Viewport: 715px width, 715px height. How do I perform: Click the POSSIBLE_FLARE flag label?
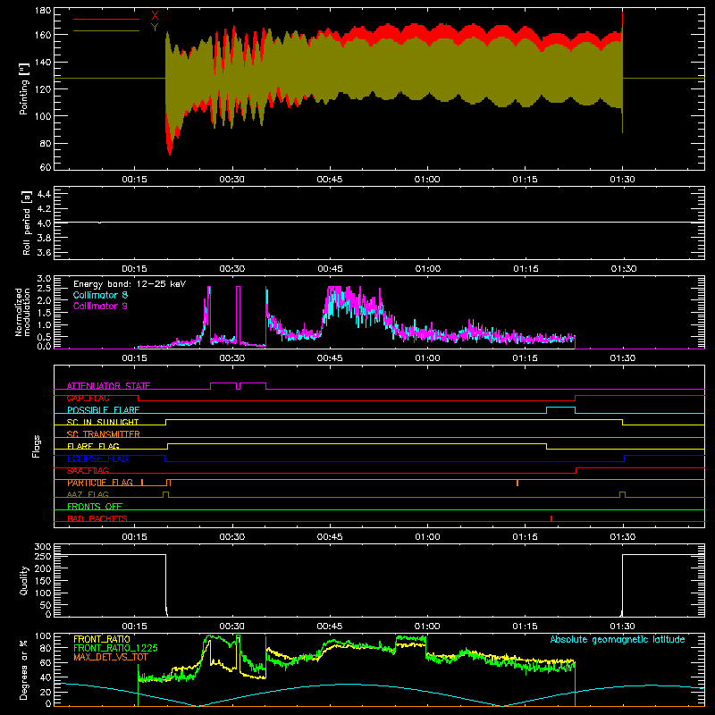[103, 410]
